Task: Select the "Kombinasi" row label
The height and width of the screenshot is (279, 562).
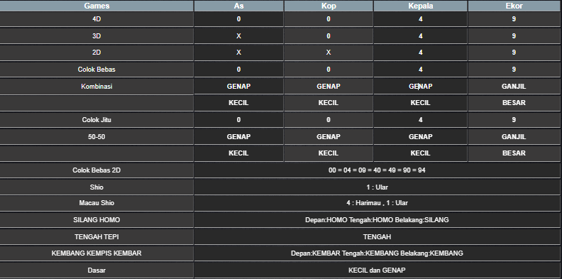Action: tap(97, 87)
